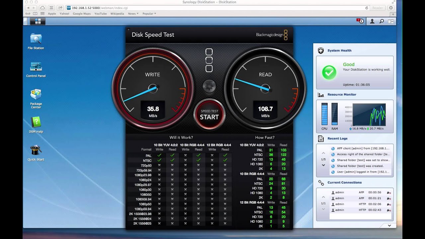Click the Resource Monitor chart icon

(x=321, y=95)
